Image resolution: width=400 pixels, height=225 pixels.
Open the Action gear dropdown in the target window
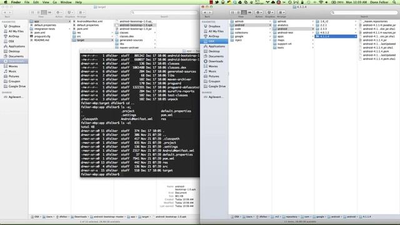tap(59, 12)
